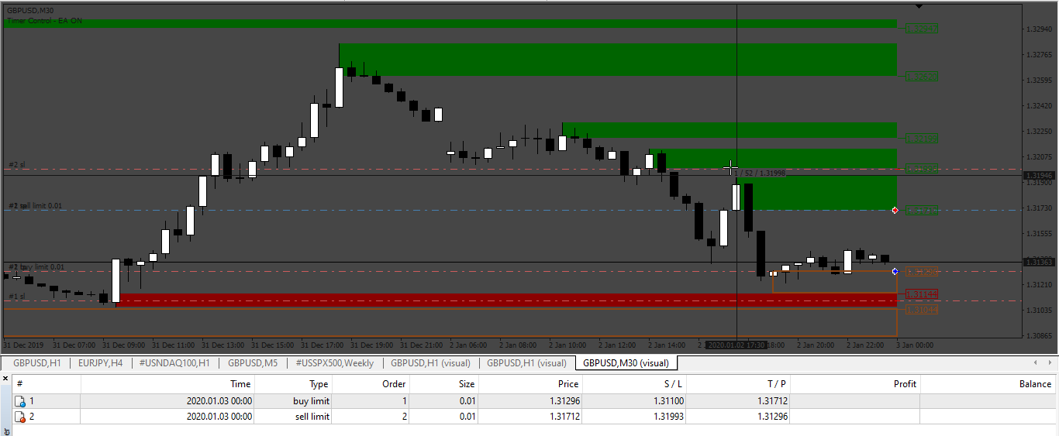The height and width of the screenshot is (436, 1059).
Task: Click the red sell limit arrow marker on chart
Action: pyautogui.click(x=895, y=210)
